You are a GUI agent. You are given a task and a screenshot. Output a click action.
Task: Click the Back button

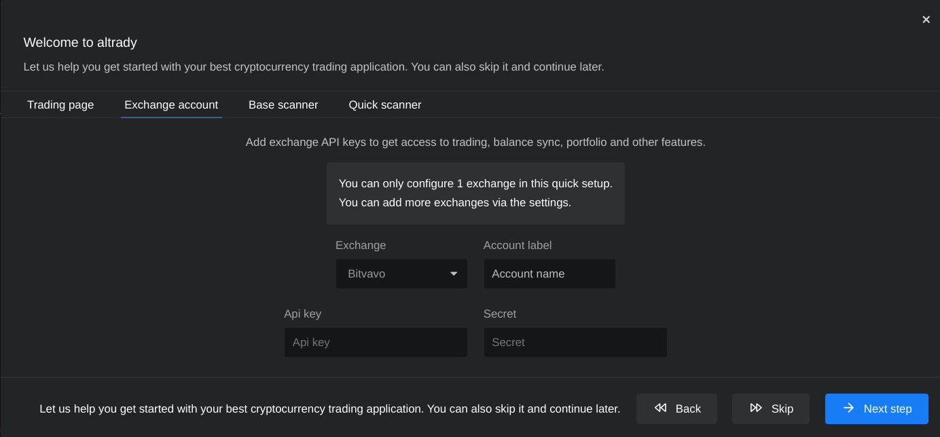tap(676, 408)
